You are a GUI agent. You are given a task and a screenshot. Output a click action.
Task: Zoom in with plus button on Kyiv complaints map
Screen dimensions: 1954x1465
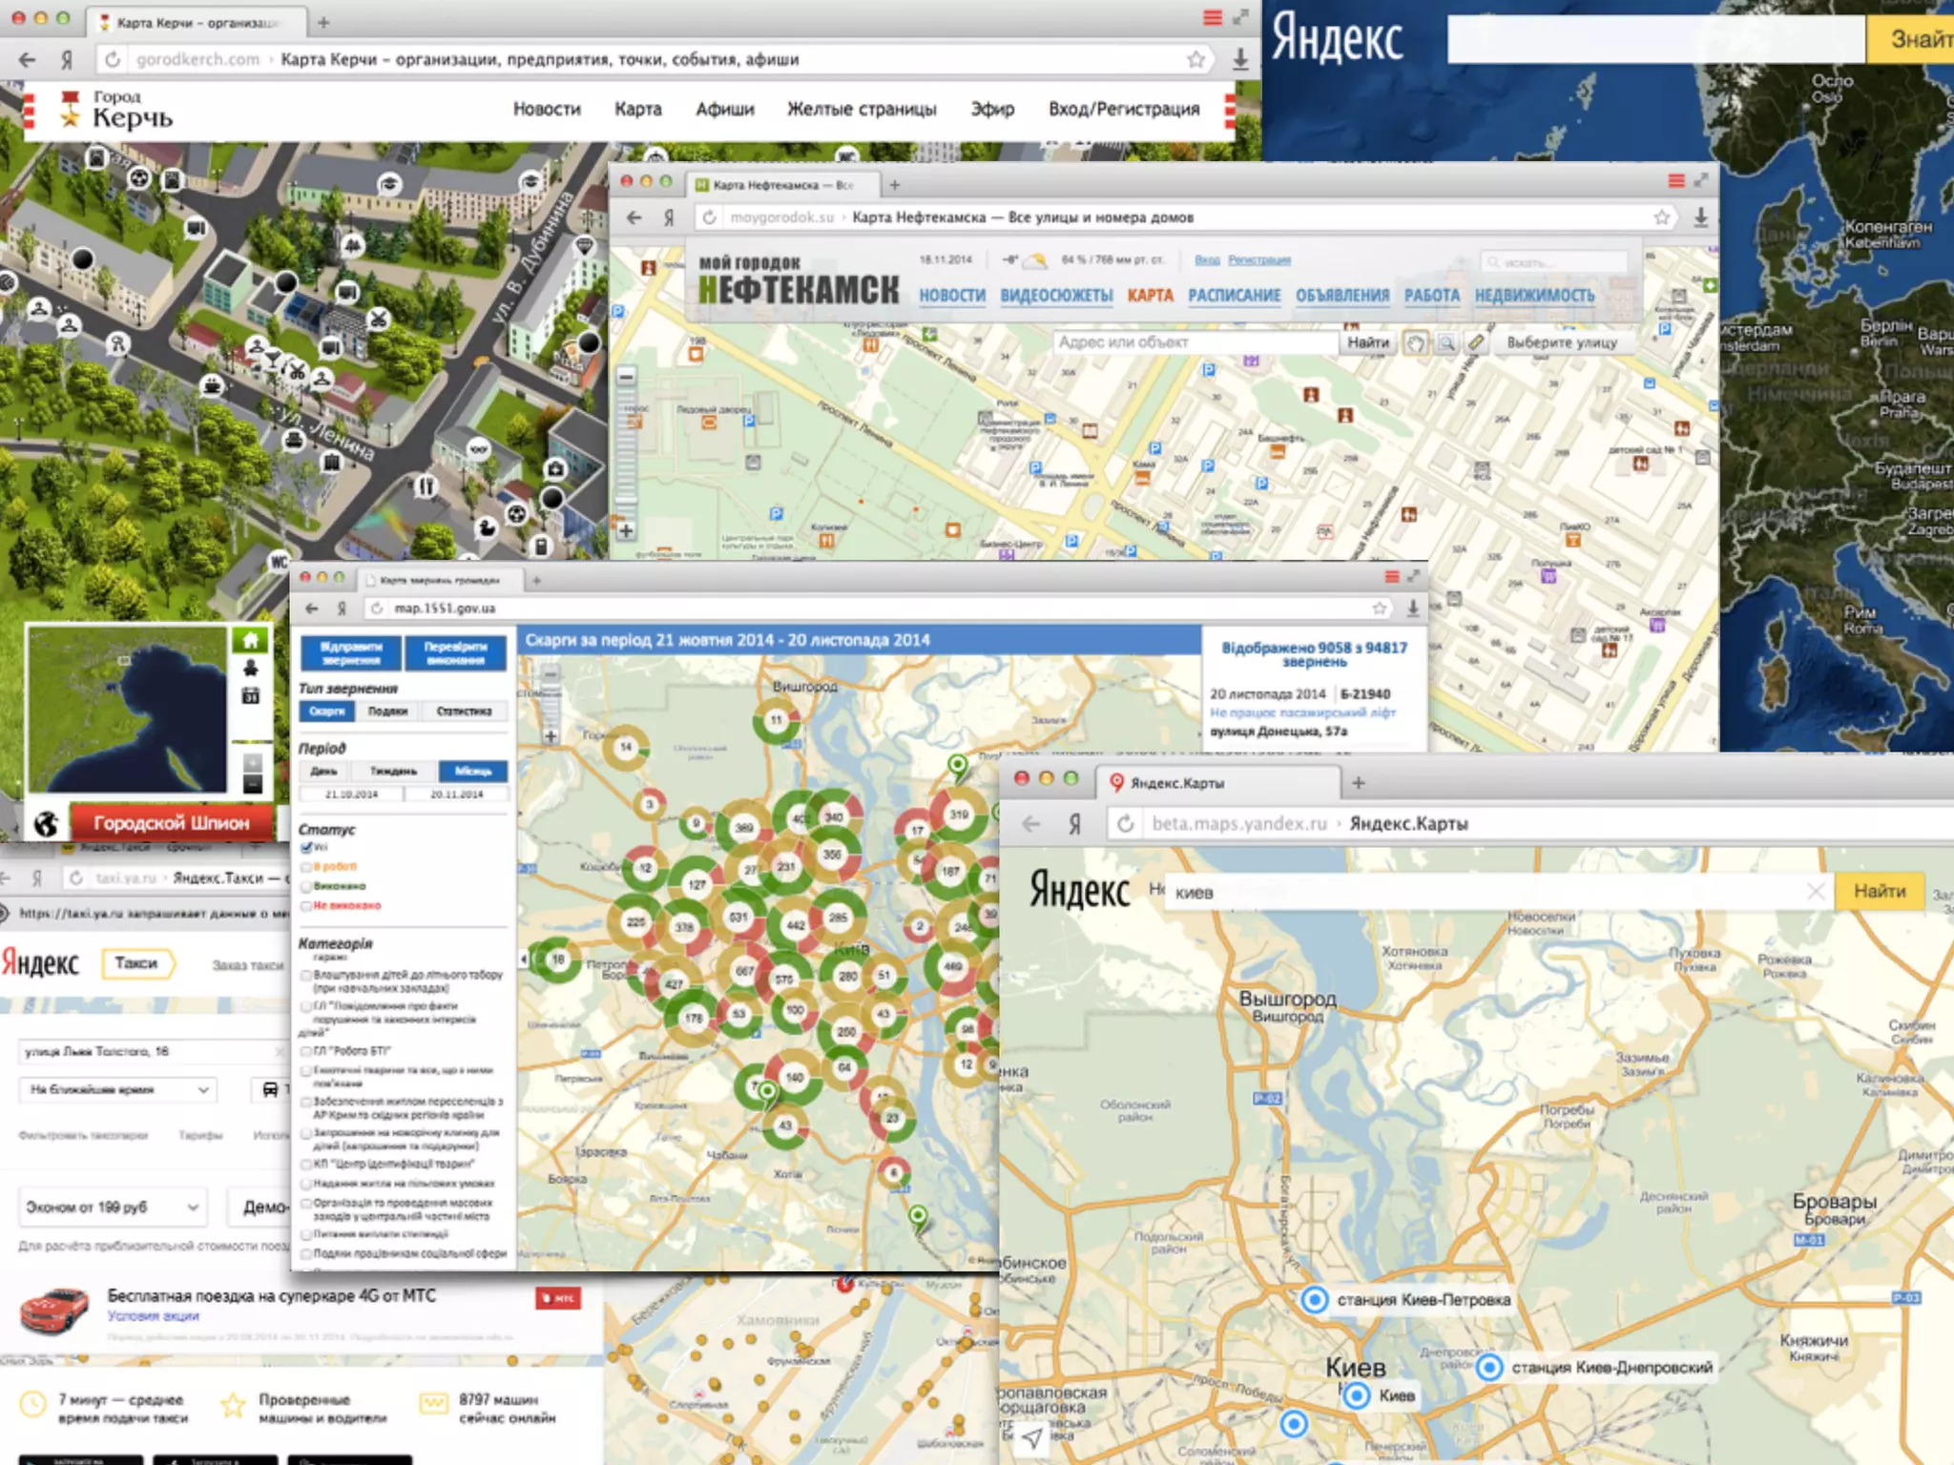point(551,736)
